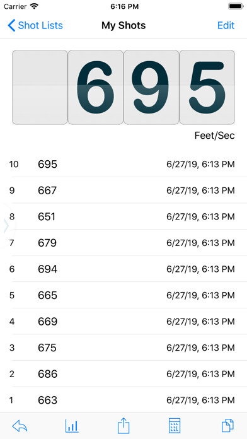
Task: Tap the reply arrow icon in bottom toolbar
Action: (x=20, y=426)
